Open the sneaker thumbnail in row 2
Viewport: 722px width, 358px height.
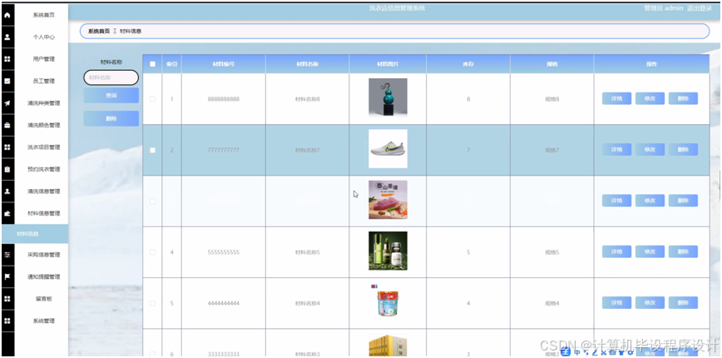pyautogui.click(x=388, y=148)
